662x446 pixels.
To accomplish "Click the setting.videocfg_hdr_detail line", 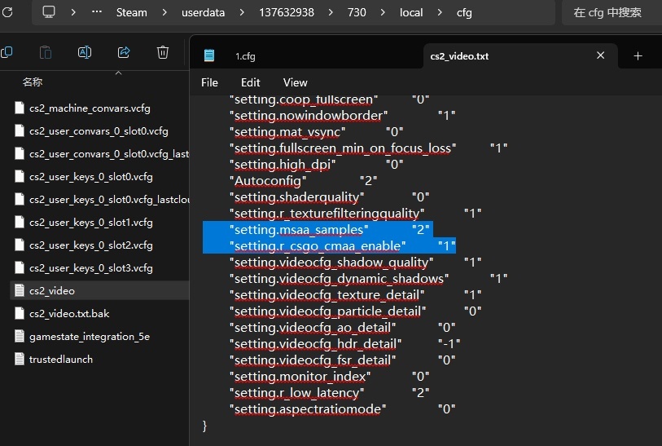I will (344, 344).
